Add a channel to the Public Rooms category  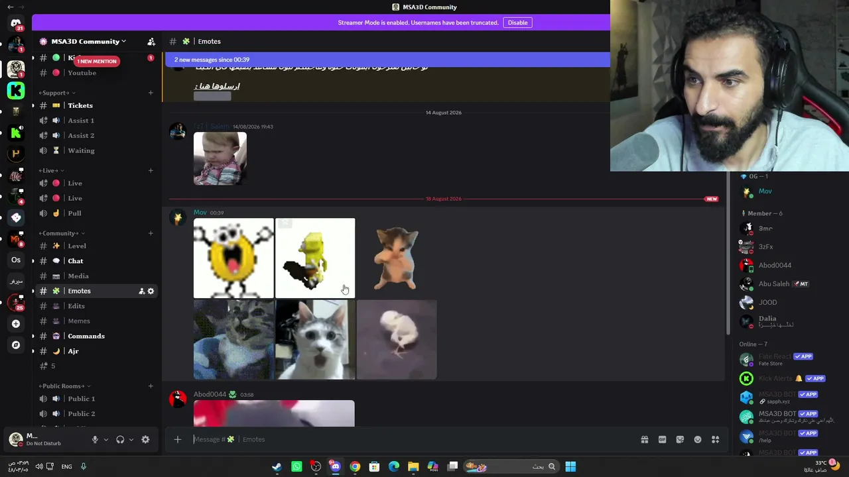point(151,386)
